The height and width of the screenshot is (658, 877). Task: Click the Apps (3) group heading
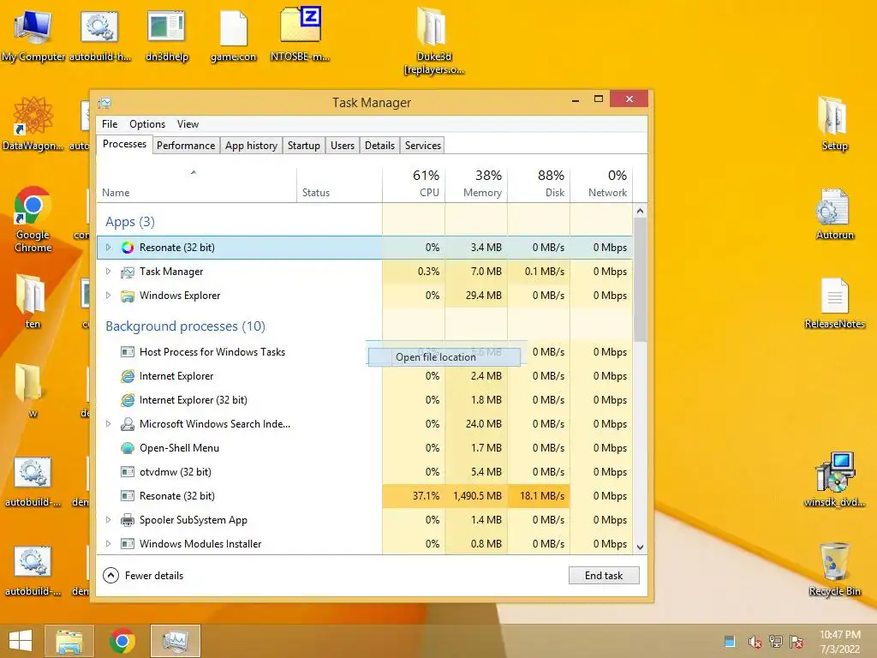130,222
